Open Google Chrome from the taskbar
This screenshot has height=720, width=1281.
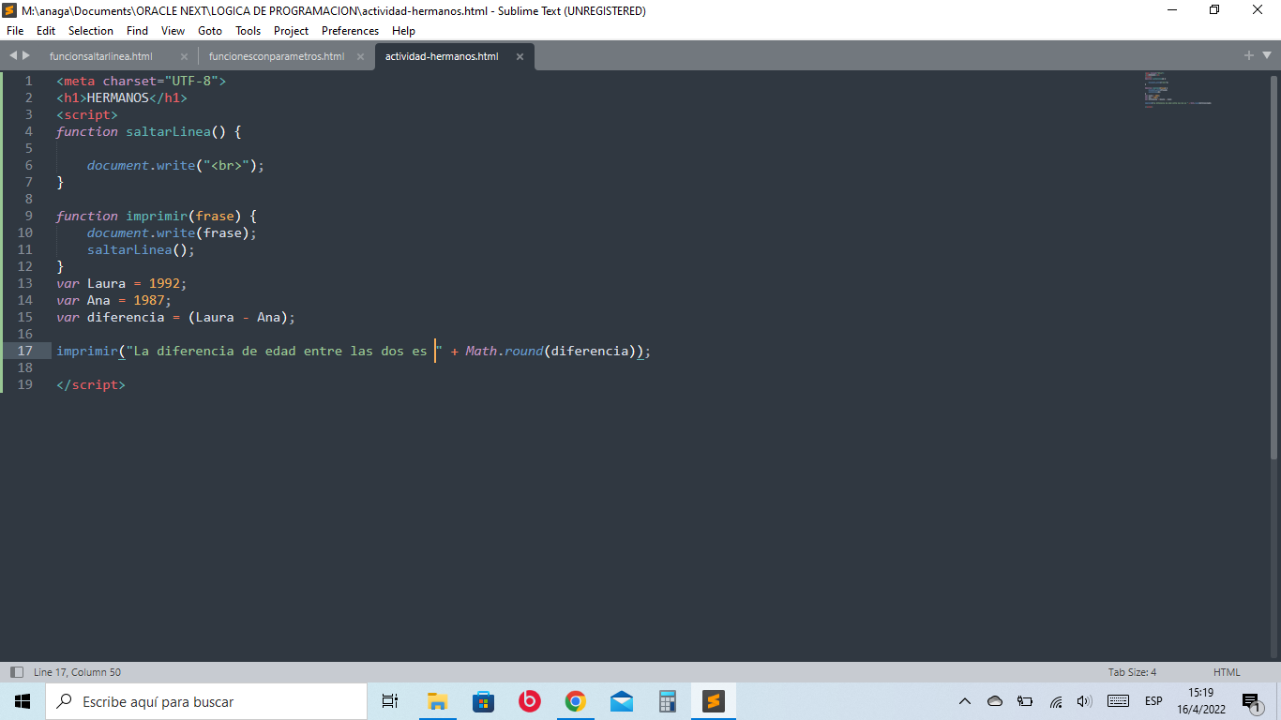pyautogui.click(x=575, y=701)
